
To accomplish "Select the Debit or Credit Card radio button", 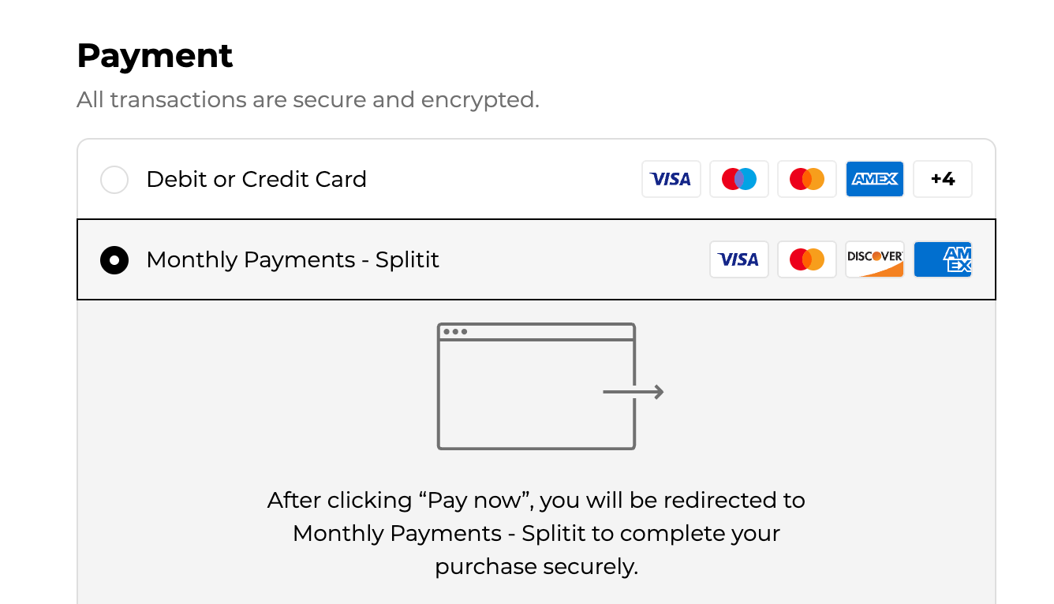I will point(114,180).
